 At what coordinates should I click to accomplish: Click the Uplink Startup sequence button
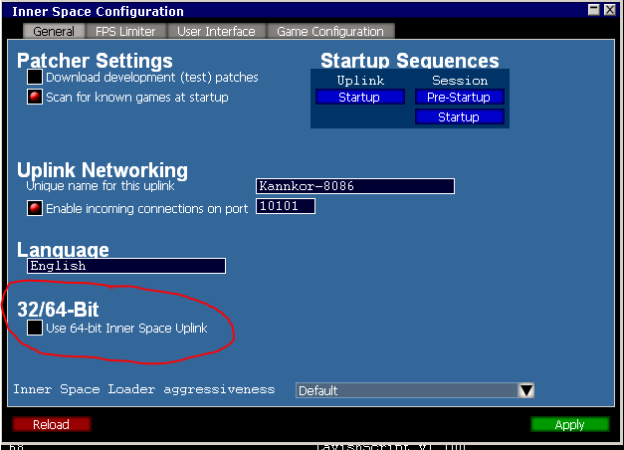359,97
